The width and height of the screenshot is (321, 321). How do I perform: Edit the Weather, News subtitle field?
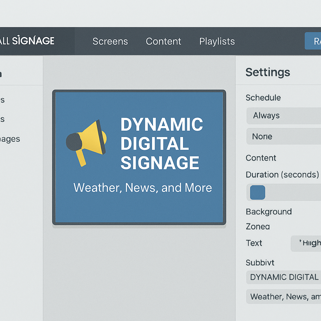[x=284, y=297]
